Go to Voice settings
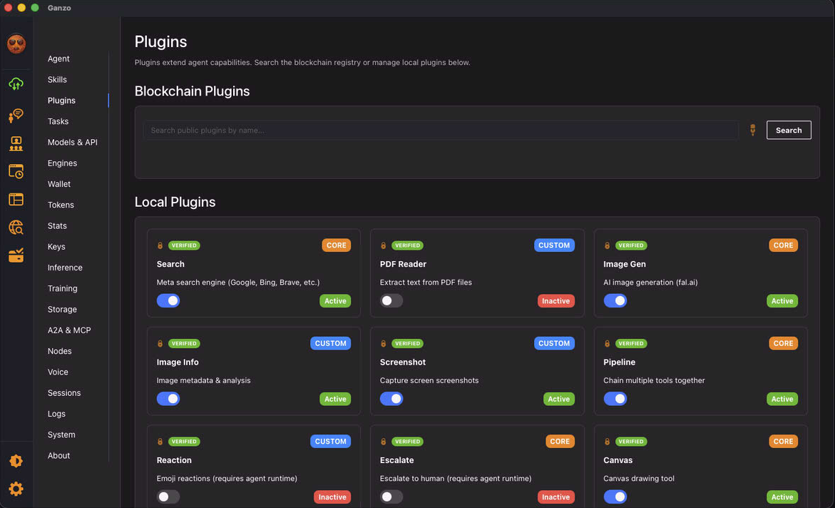 click(58, 372)
